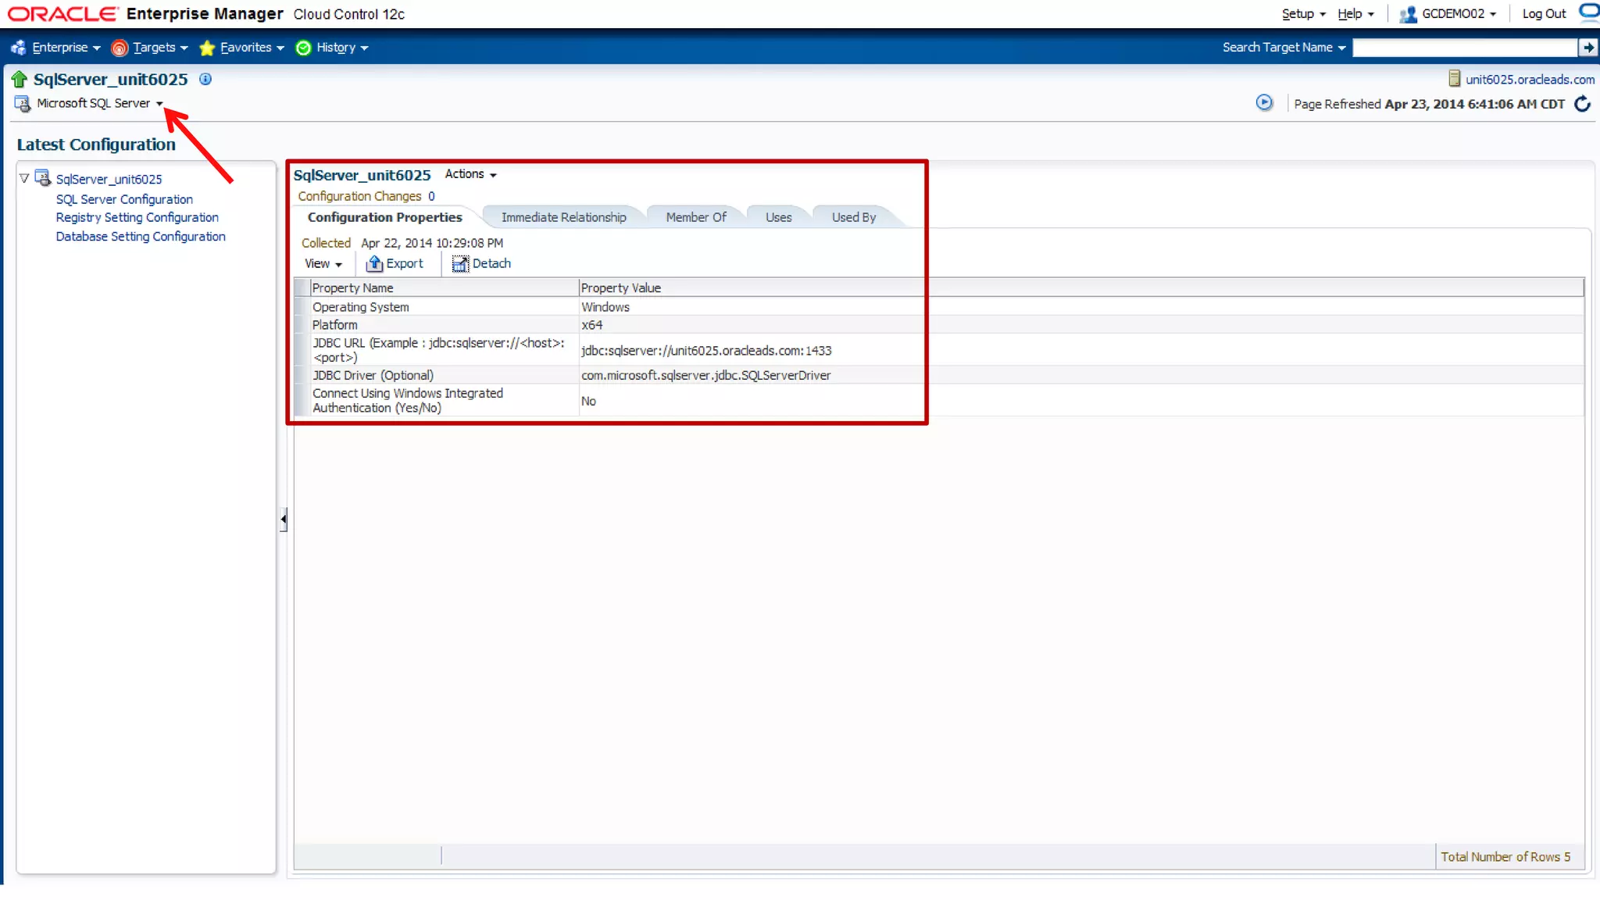Open the Targets menu
This screenshot has height=900, width=1600.
(160, 48)
